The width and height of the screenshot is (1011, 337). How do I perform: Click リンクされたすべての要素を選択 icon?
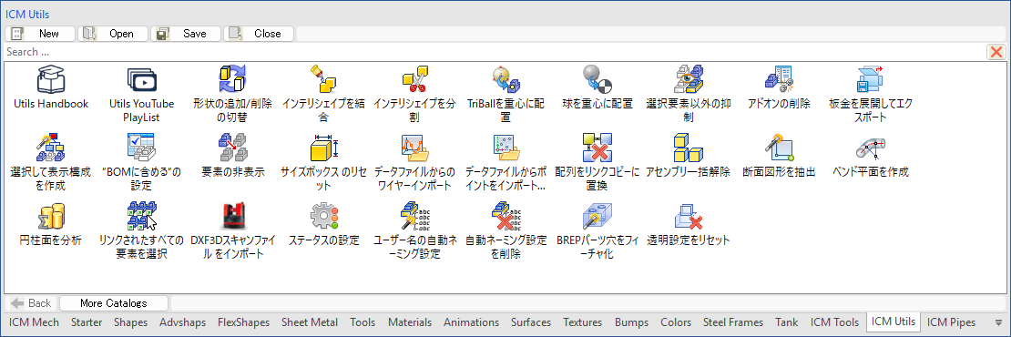(141, 217)
